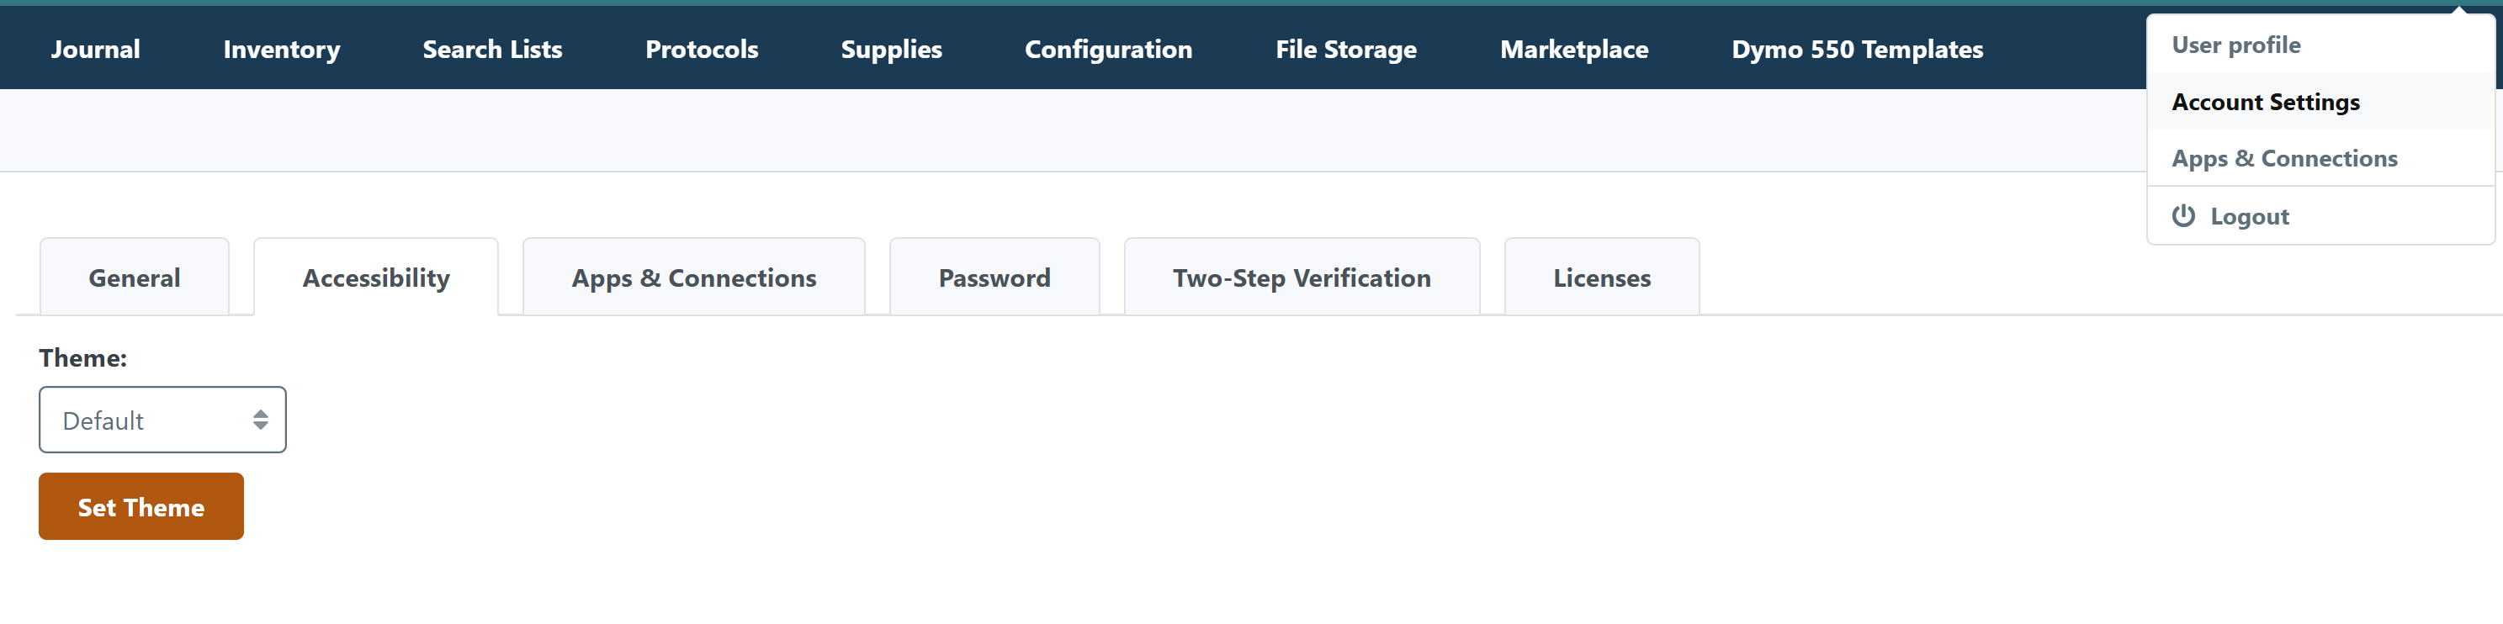Go to File Storage
Viewport: 2503px width, 624px height.
pyautogui.click(x=1346, y=49)
